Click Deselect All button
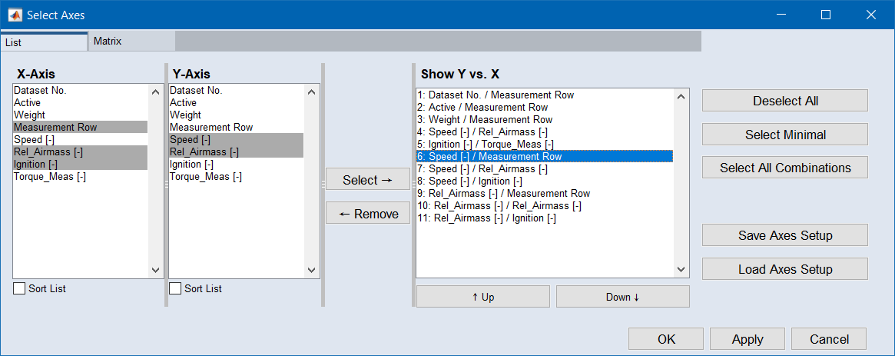 [x=784, y=101]
